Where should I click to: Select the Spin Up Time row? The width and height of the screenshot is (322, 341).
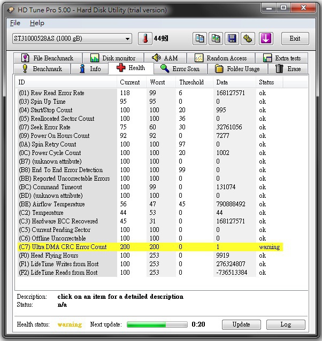coord(150,102)
